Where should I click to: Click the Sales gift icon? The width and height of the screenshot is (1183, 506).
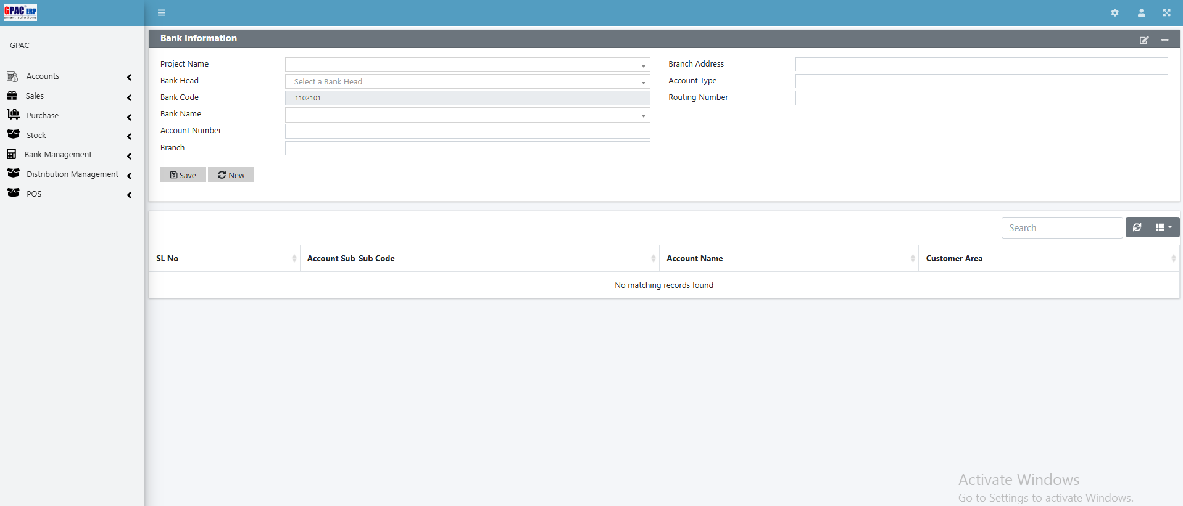(x=12, y=96)
